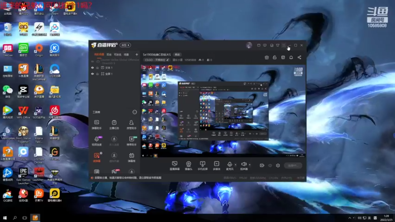Click the stream preview canvas

coord(223,111)
